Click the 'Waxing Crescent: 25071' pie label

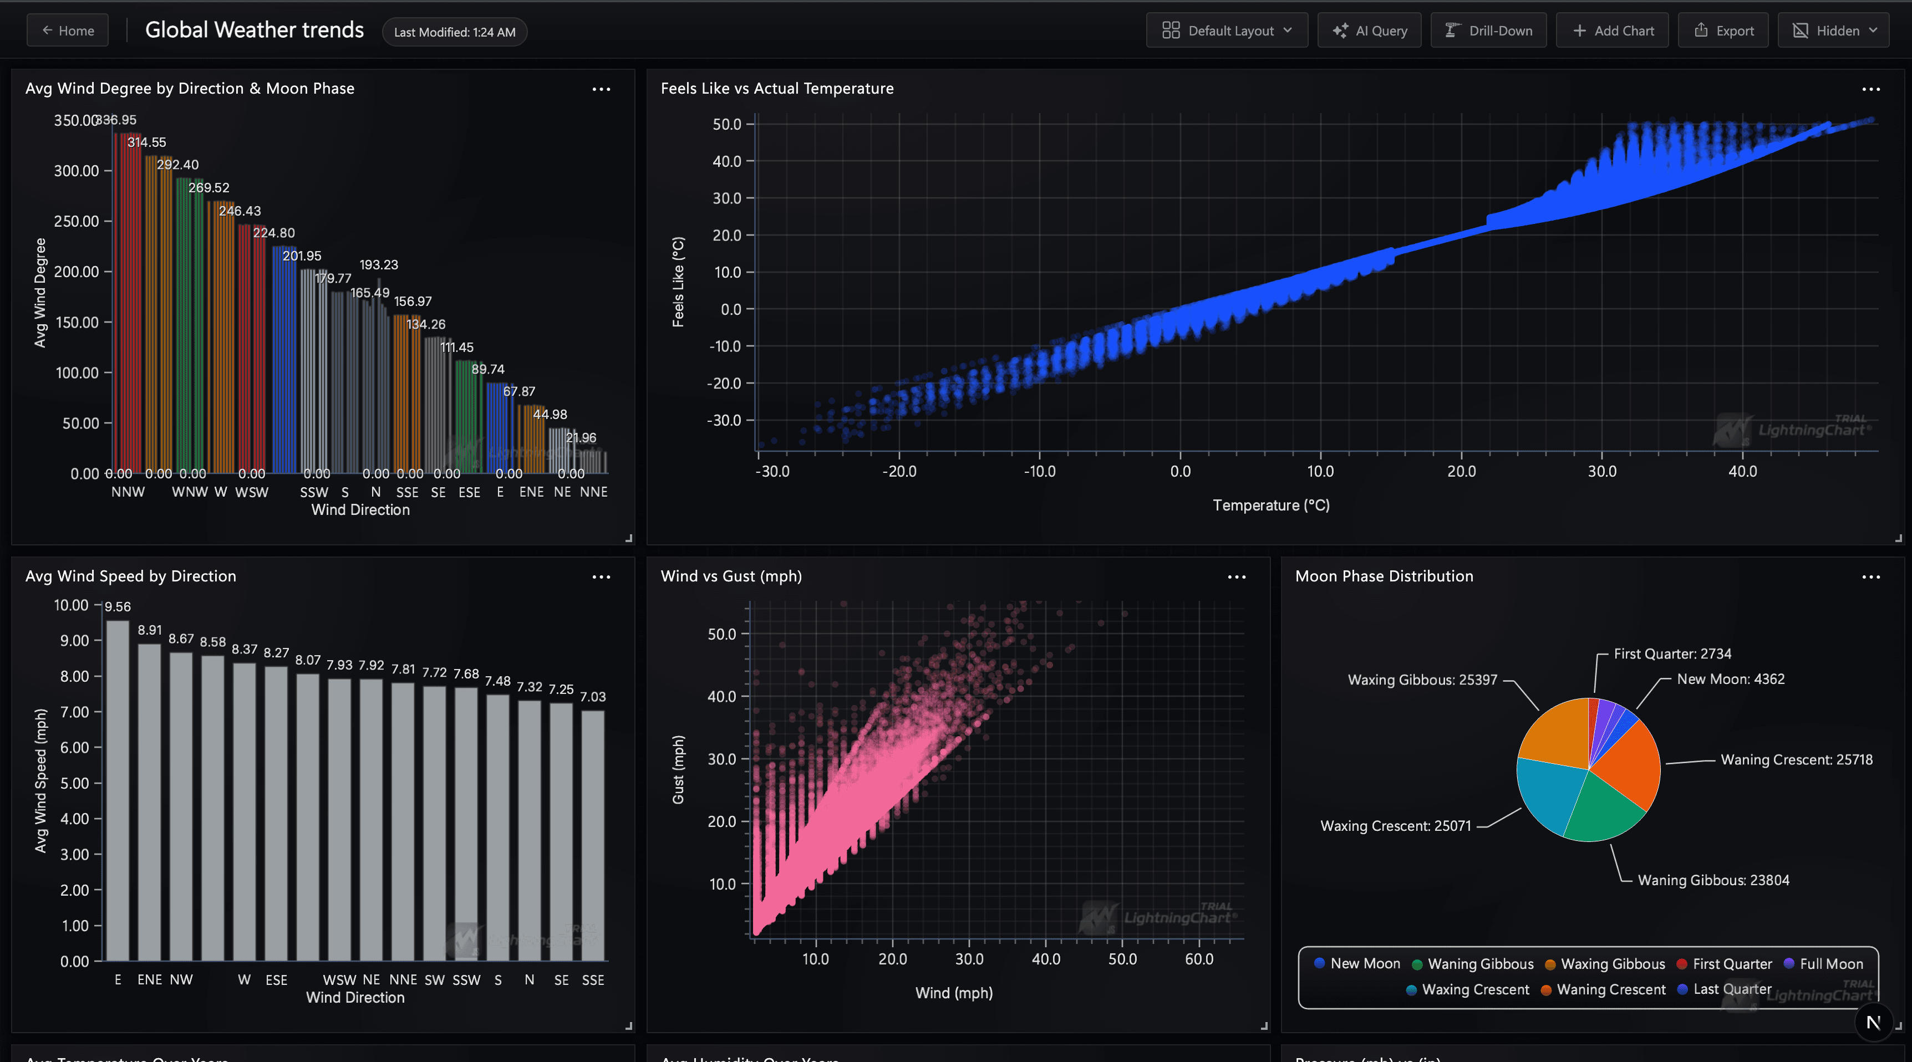[x=1395, y=826]
